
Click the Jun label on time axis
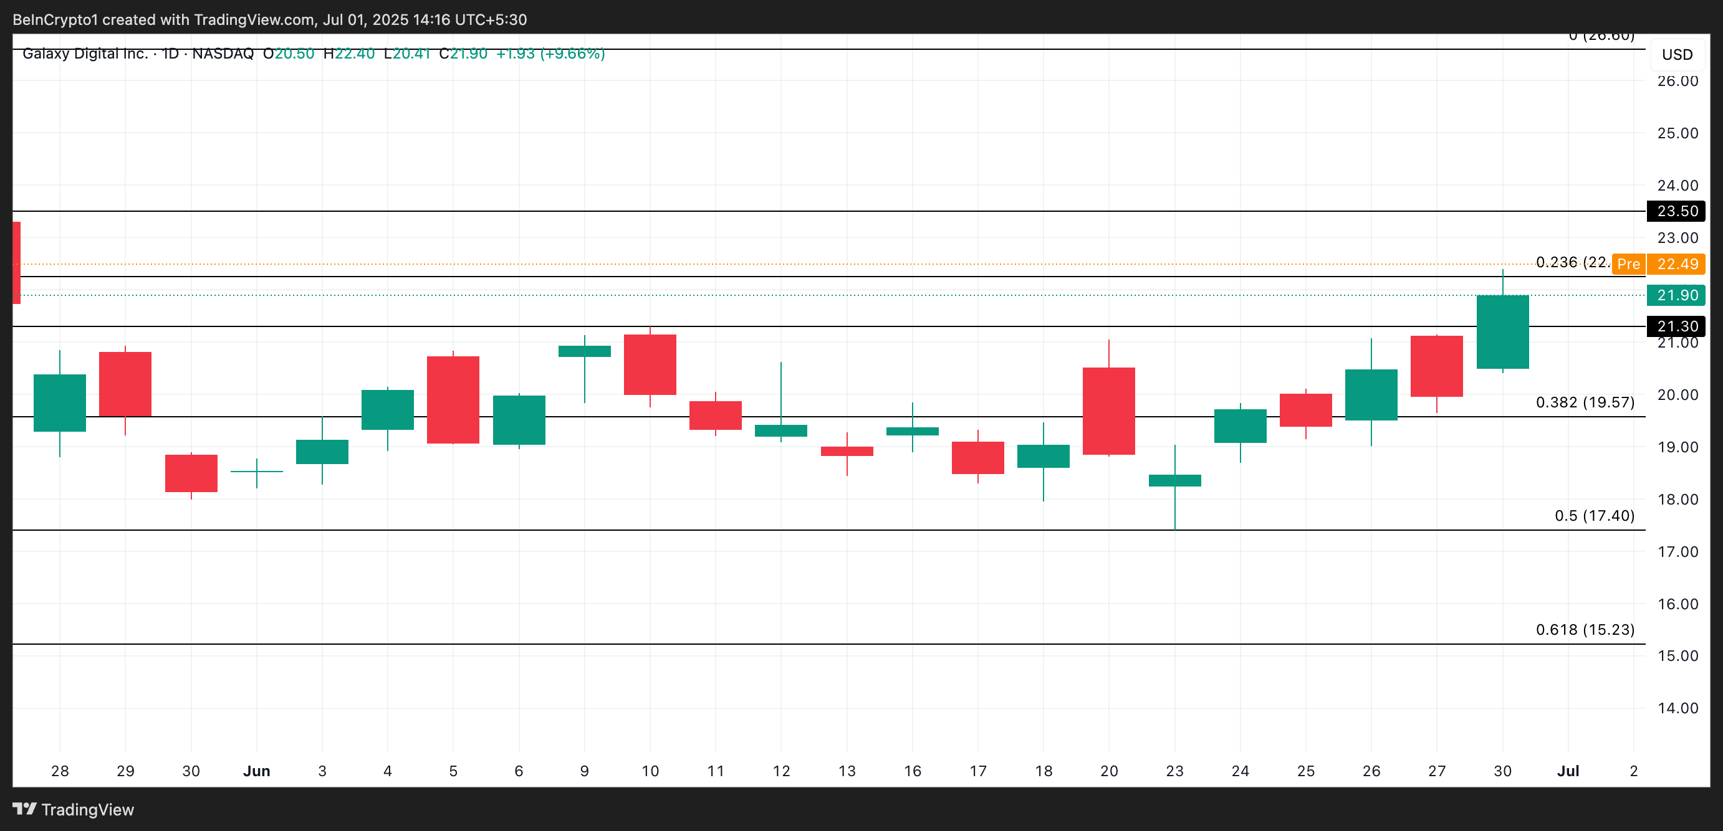pos(256,771)
